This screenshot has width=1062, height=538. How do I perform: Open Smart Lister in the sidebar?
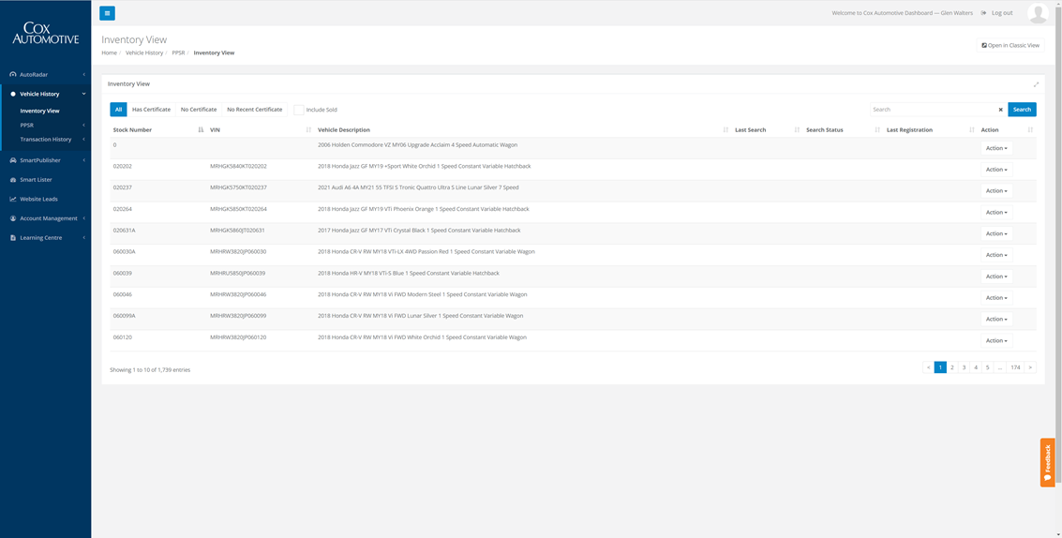click(36, 180)
